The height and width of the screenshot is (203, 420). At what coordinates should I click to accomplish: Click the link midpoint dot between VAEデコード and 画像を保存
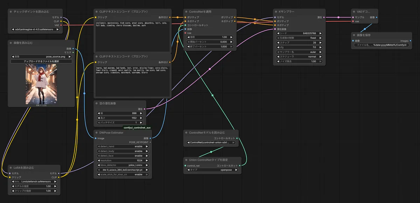point(365,29)
